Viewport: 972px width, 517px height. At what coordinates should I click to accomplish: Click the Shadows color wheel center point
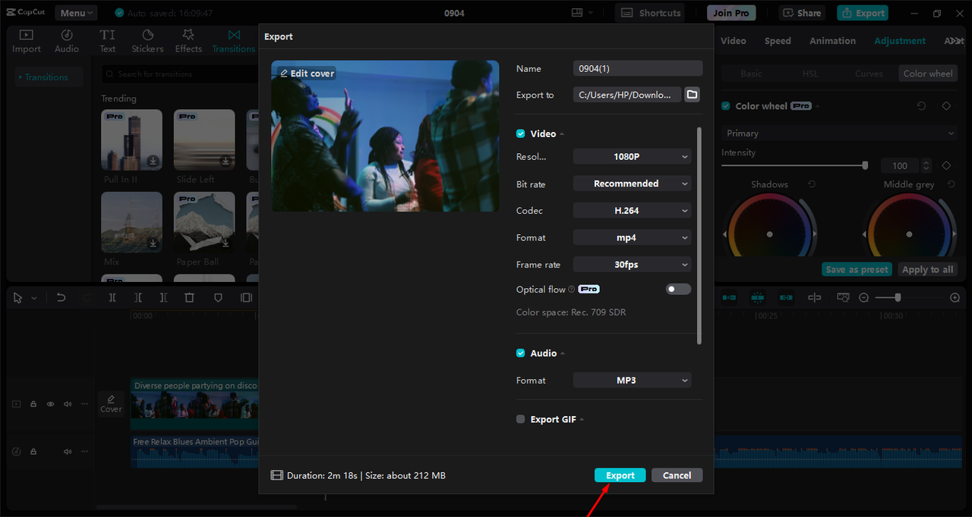(x=769, y=234)
